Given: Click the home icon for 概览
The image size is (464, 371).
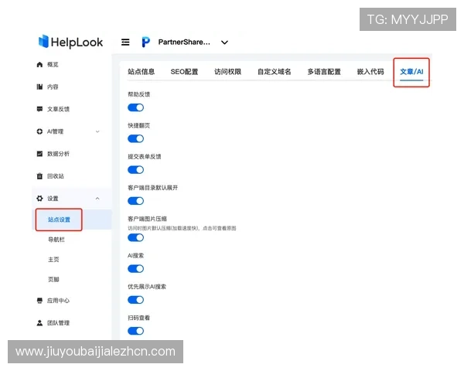Looking at the screenshot, I should (39, 64).
